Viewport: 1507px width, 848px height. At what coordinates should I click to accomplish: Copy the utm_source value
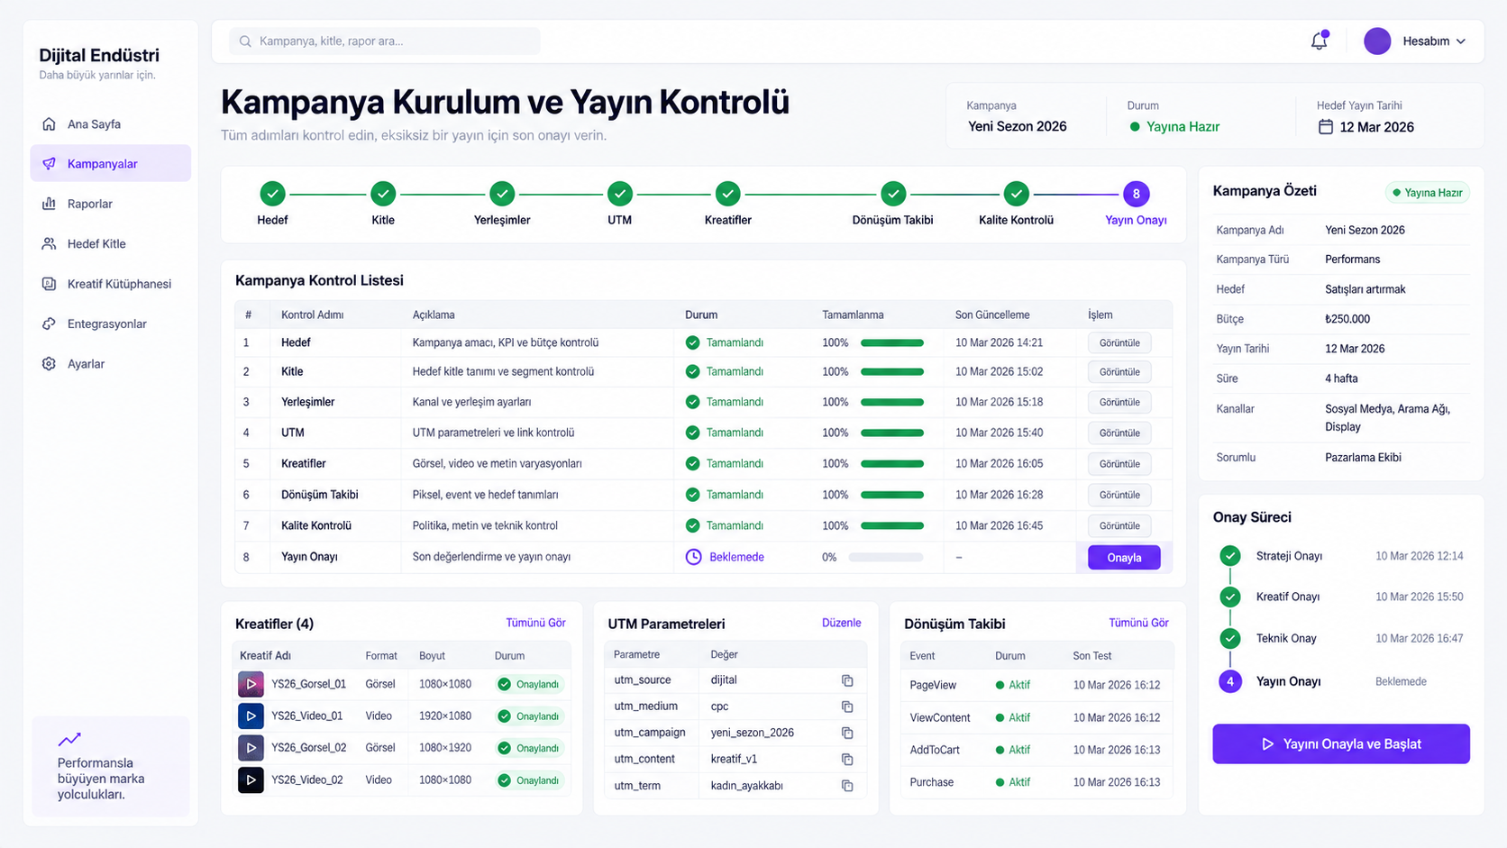847,680
